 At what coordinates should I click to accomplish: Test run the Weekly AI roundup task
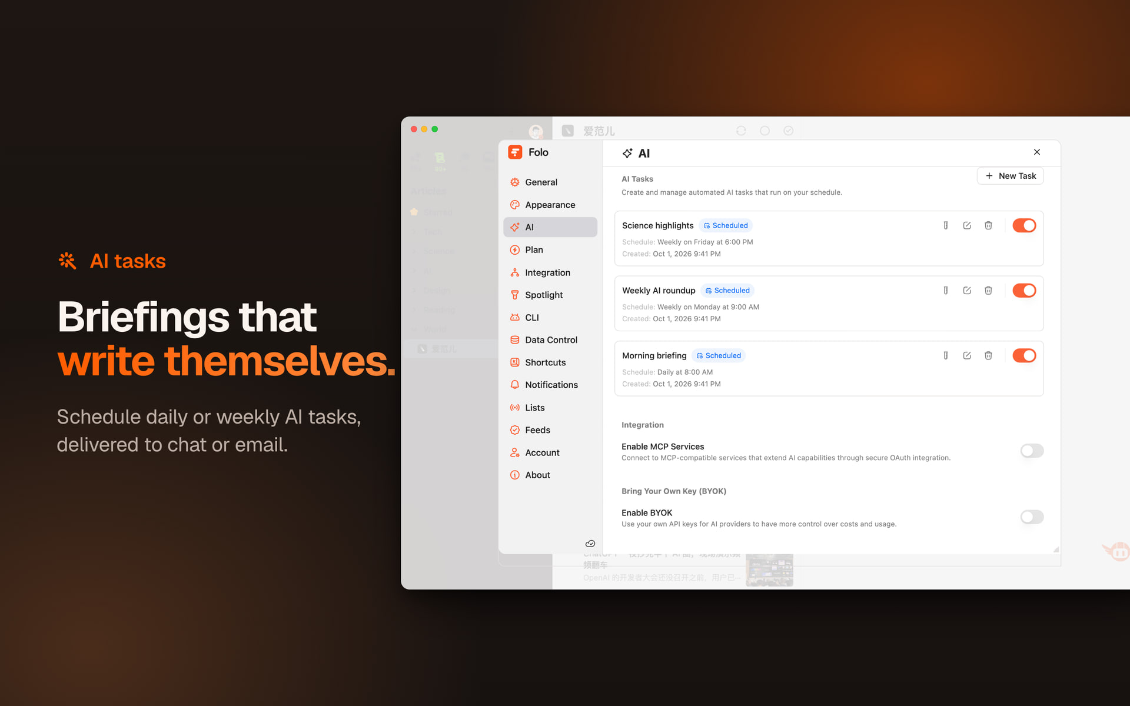tap(946, 291)
